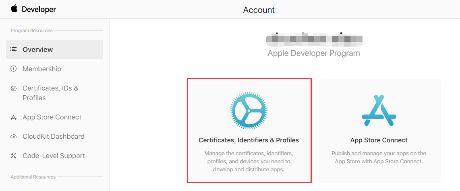Image resolution: width=460 pixels, height=191 pixels.
Task: Click the Code-Level Support tools icon
Action: (x=14, y=156)
